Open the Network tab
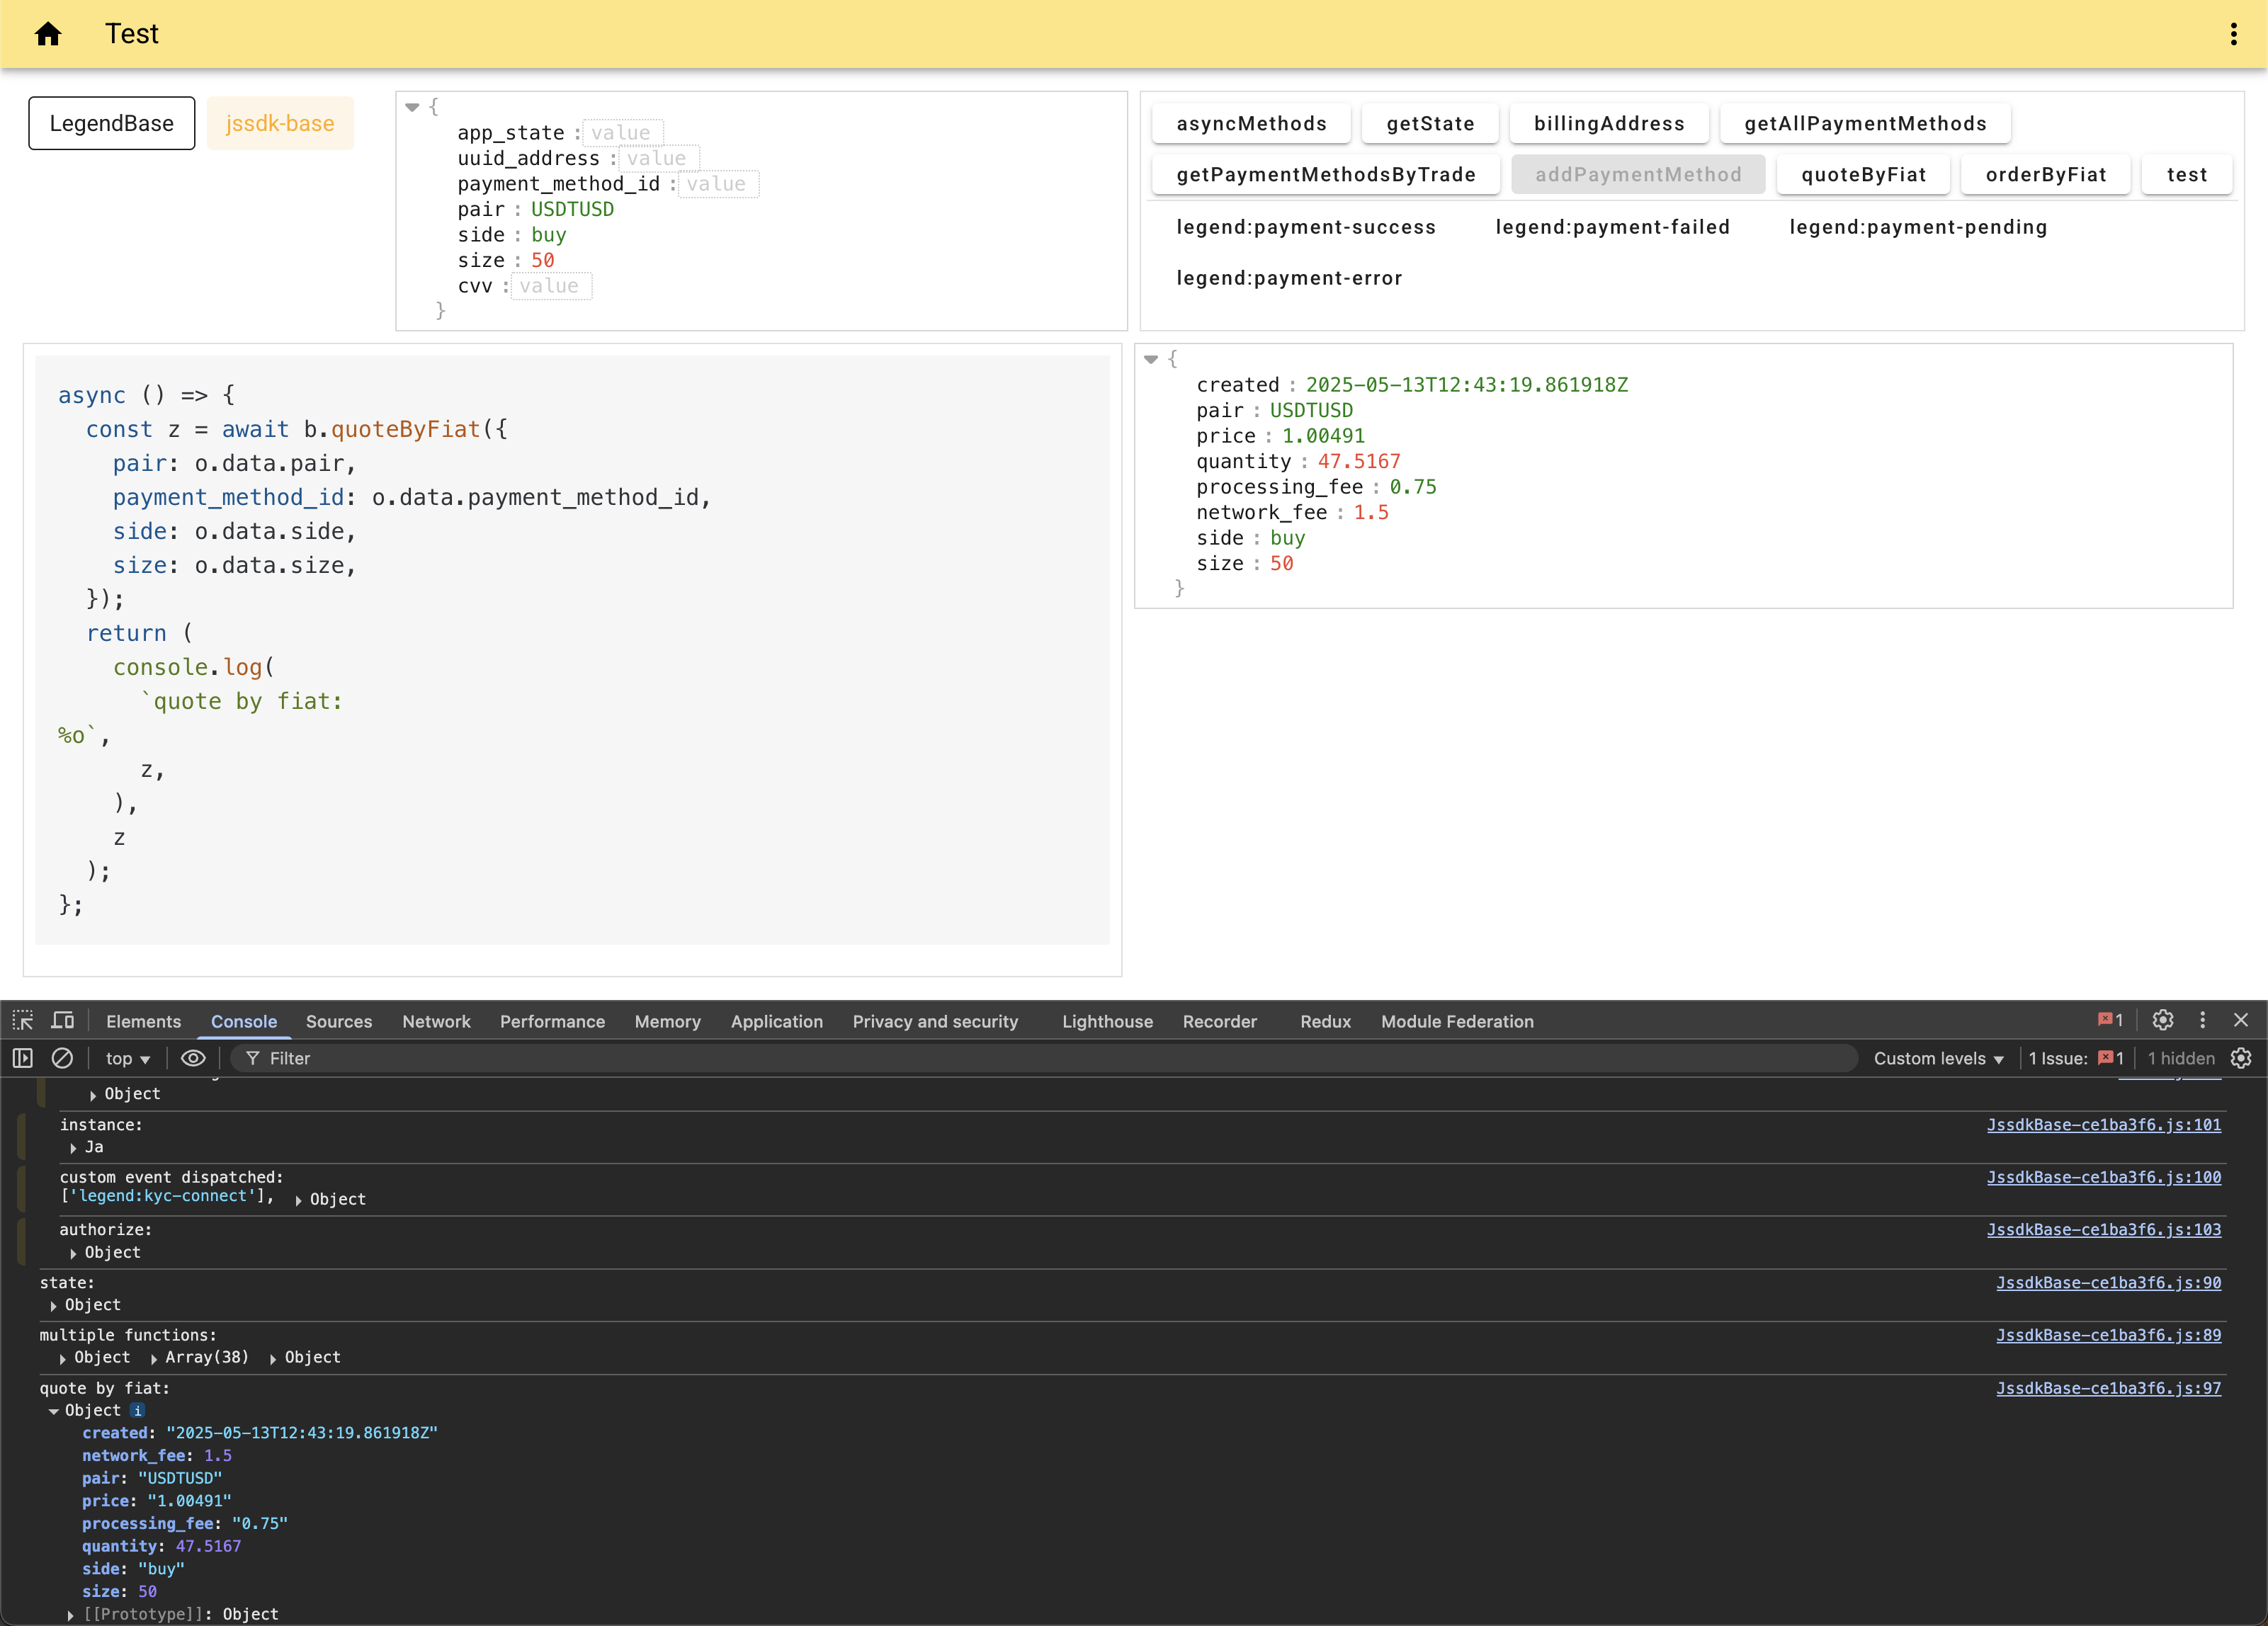 436,1021
